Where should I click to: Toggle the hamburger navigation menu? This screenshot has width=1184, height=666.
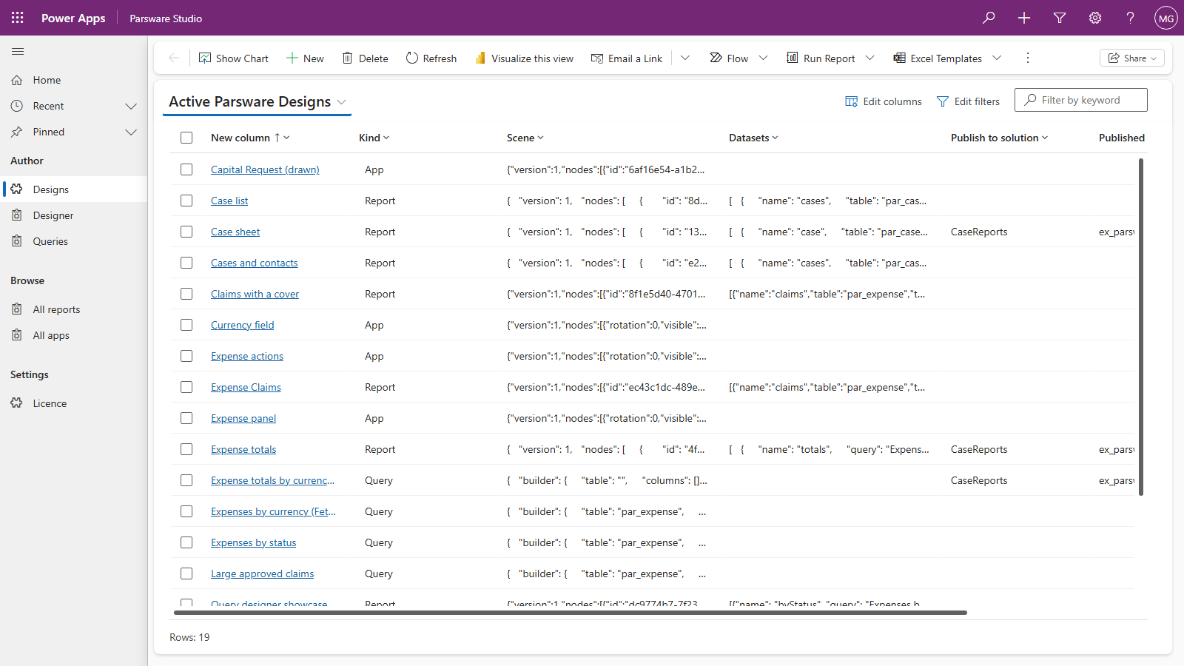click(x=18, y=51)
